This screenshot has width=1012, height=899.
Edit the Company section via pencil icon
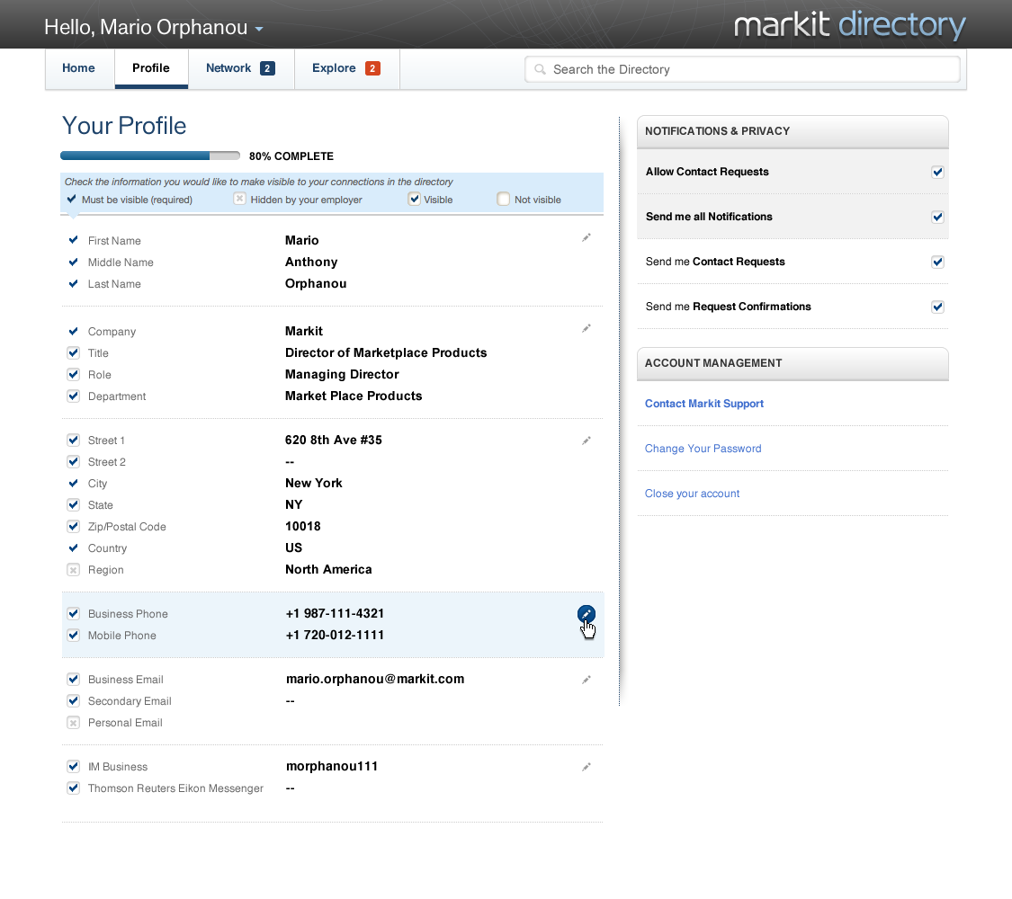tap(587, 329)
